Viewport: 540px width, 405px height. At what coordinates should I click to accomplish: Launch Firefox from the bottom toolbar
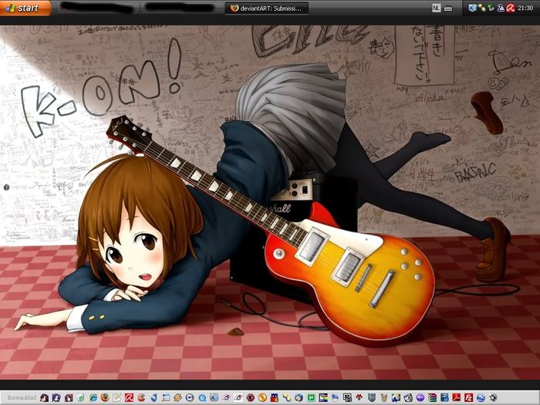tap(105, 397)
